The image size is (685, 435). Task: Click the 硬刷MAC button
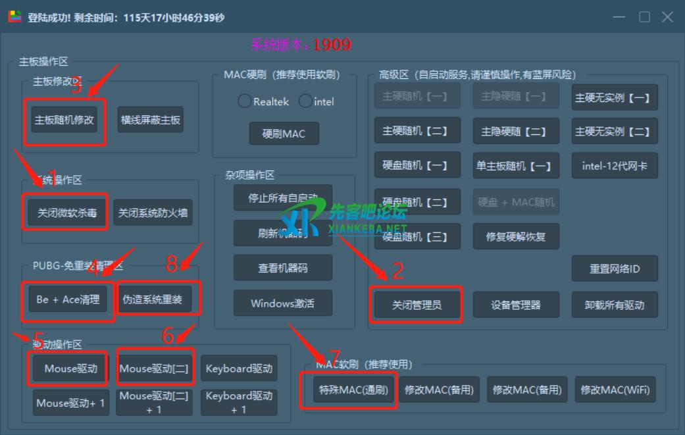click(284, 133)
